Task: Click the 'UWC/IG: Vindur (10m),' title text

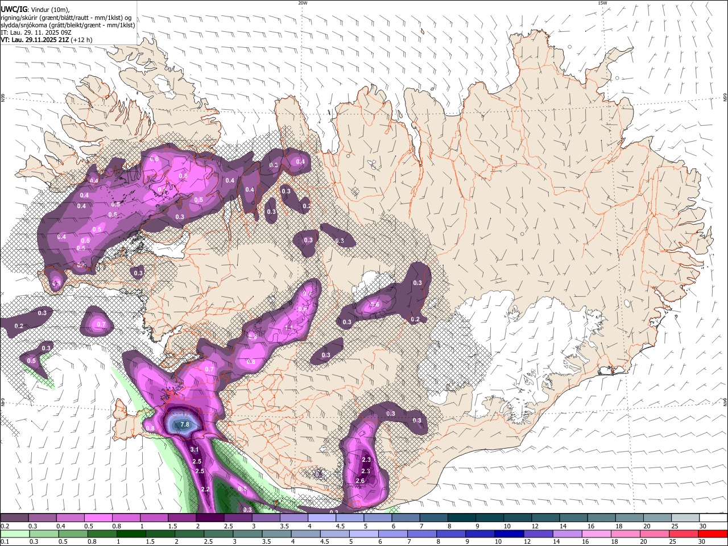Action: [35, 10]
